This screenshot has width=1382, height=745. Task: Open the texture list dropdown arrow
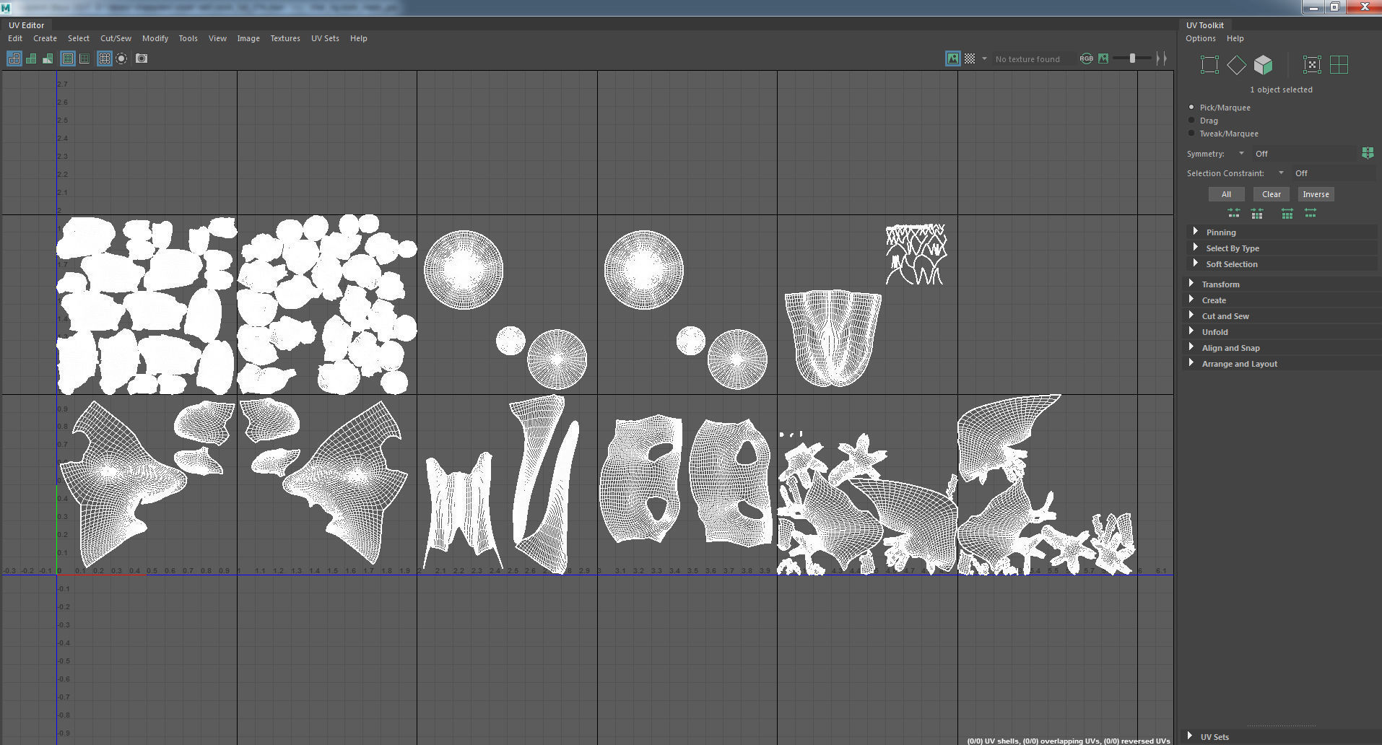(984, 58)
